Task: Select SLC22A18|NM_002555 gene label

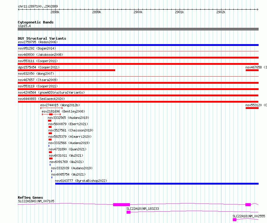Action: pyautogui.click(x=249, y=216)
